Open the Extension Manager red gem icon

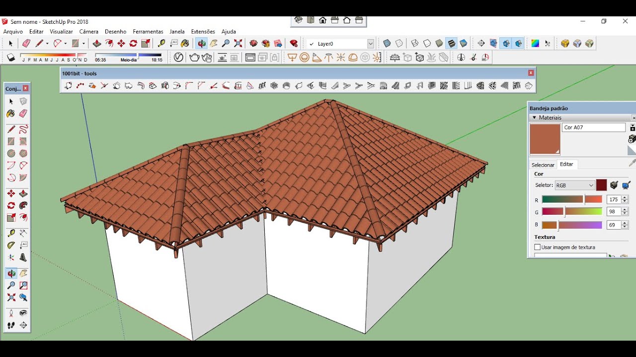point(294,44)
